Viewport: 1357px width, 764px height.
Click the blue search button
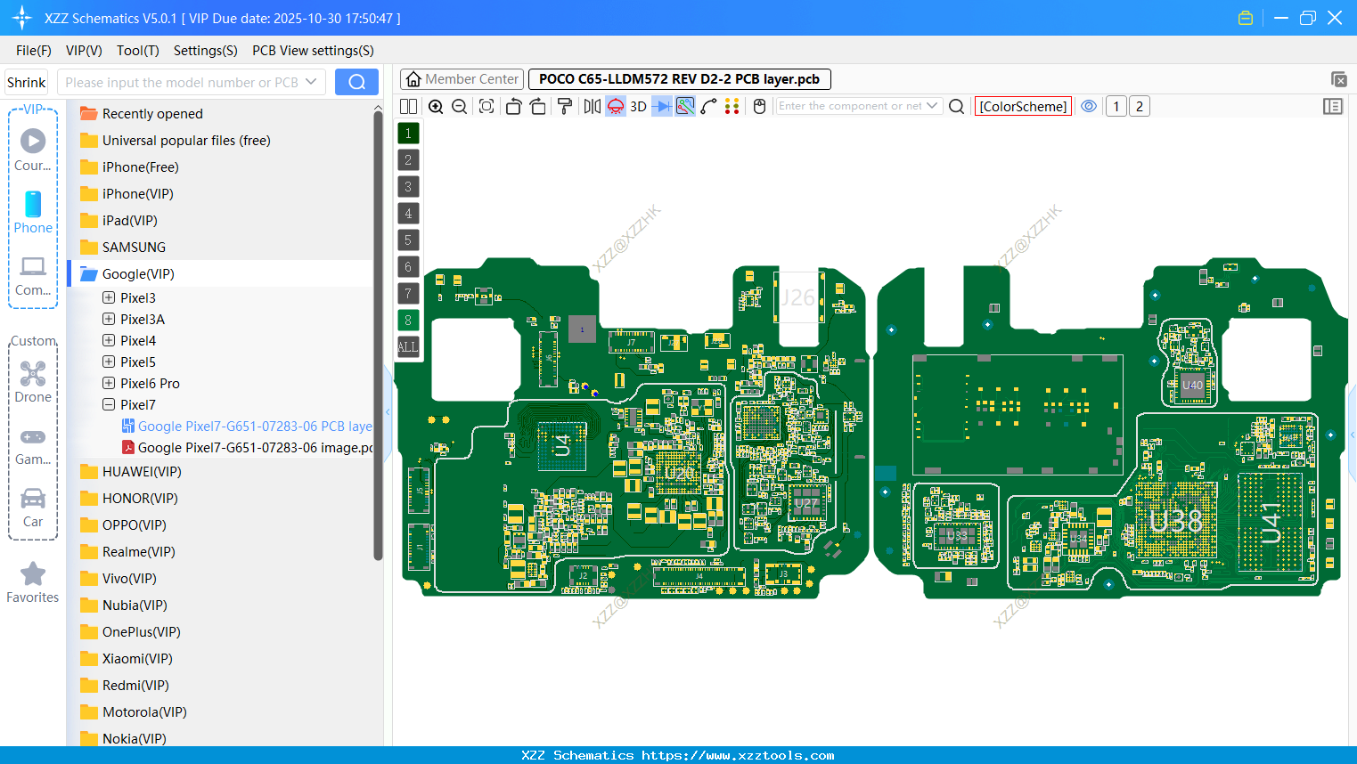356,82
